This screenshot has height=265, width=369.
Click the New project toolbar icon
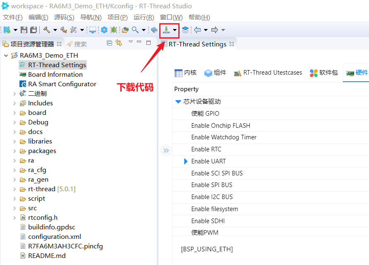7,30
